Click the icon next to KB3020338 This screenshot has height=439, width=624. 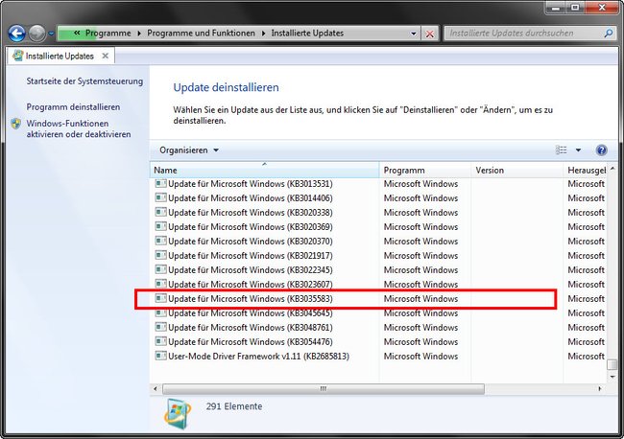(x=160, y=212)
